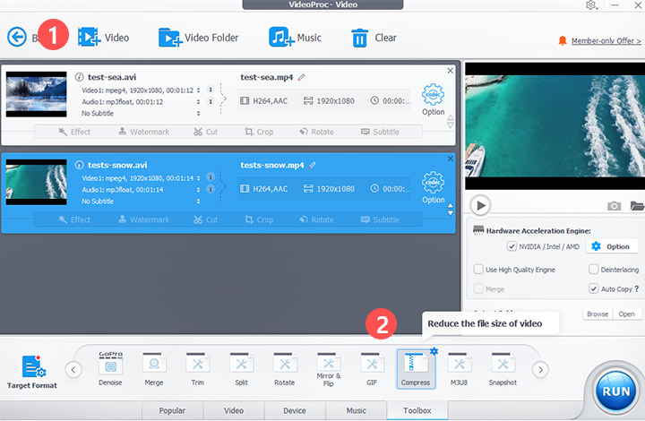Select the Compress tool
The width and height of the screenshot is (645, 421).
(x=416, y=369)
